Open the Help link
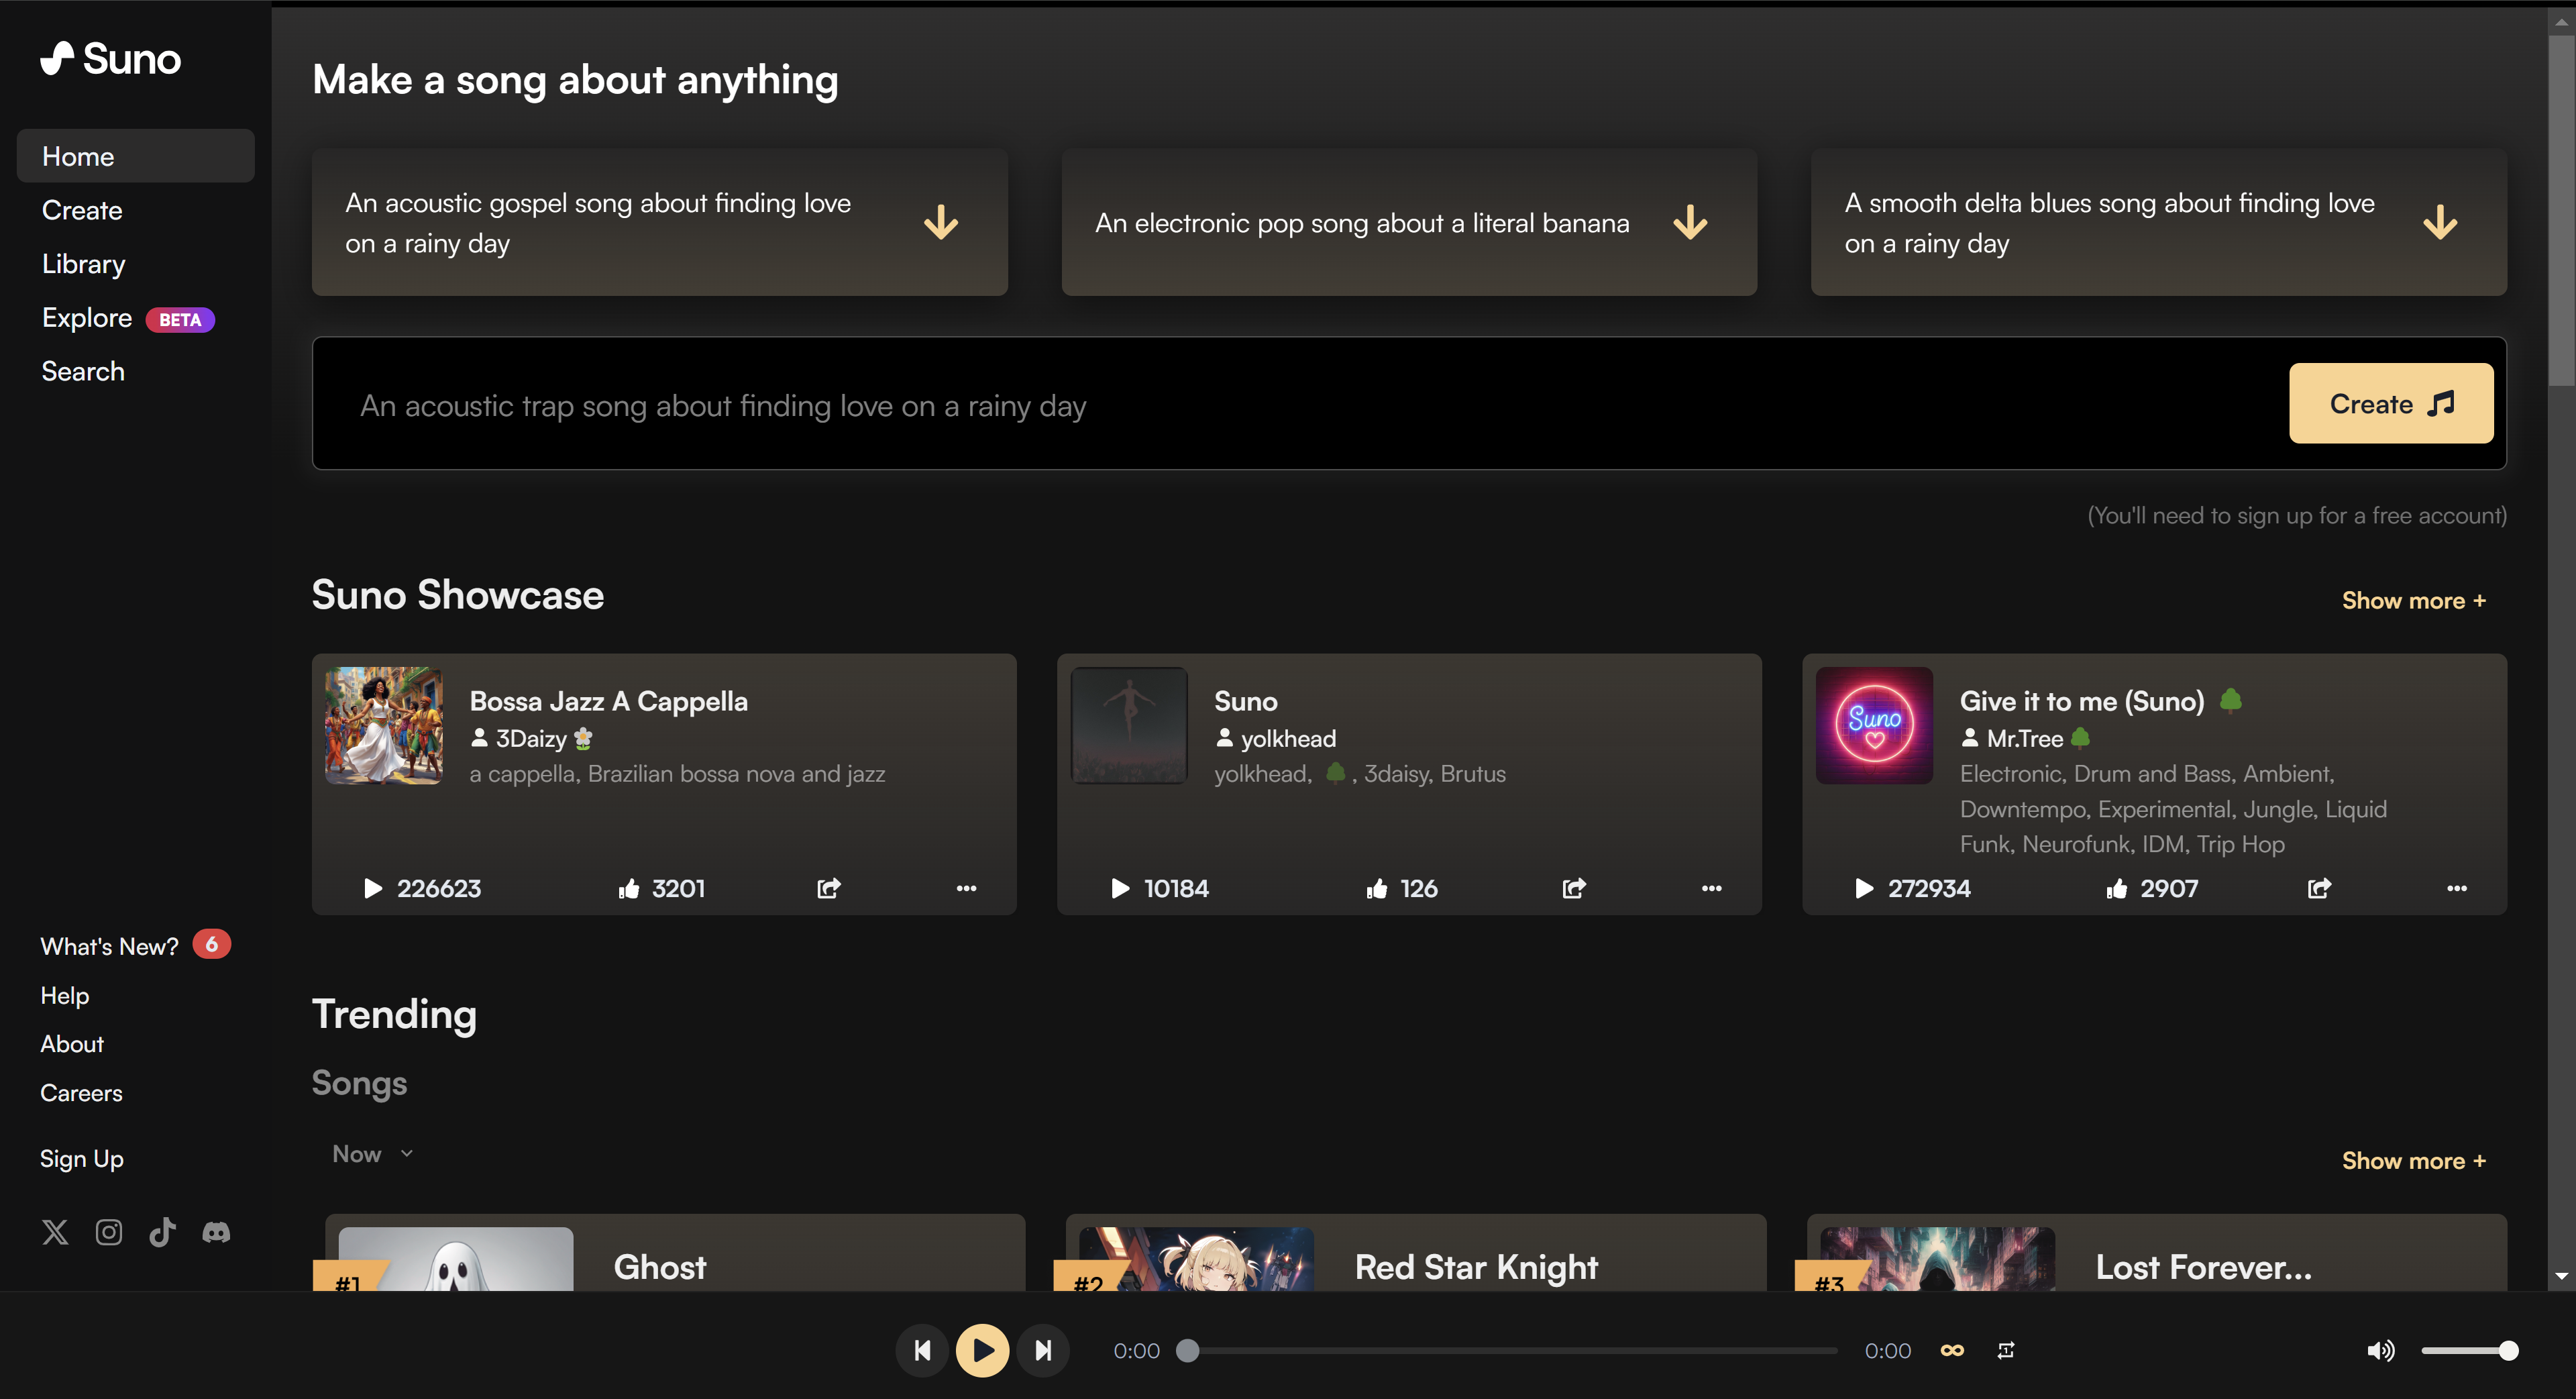Image resolution: width=2576 pixels, height=1399 pixels. tap(64, 995)
